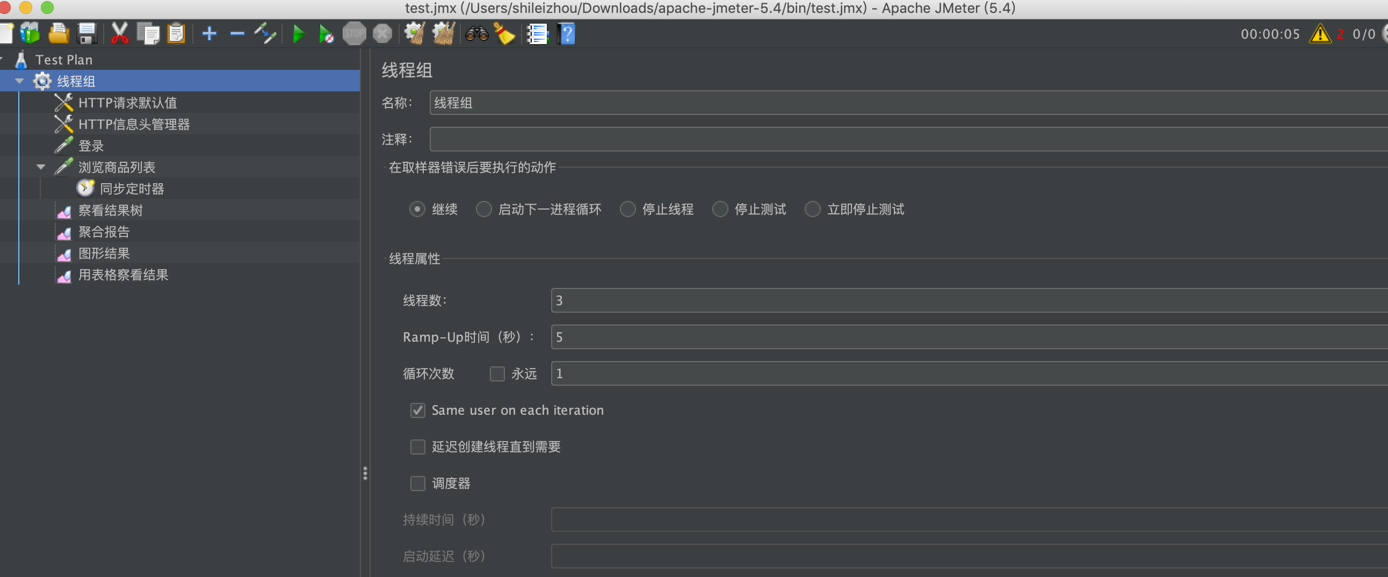Start the test with green arrow
Viewport: 1388px width, 577px height.
tap(298, 33)
